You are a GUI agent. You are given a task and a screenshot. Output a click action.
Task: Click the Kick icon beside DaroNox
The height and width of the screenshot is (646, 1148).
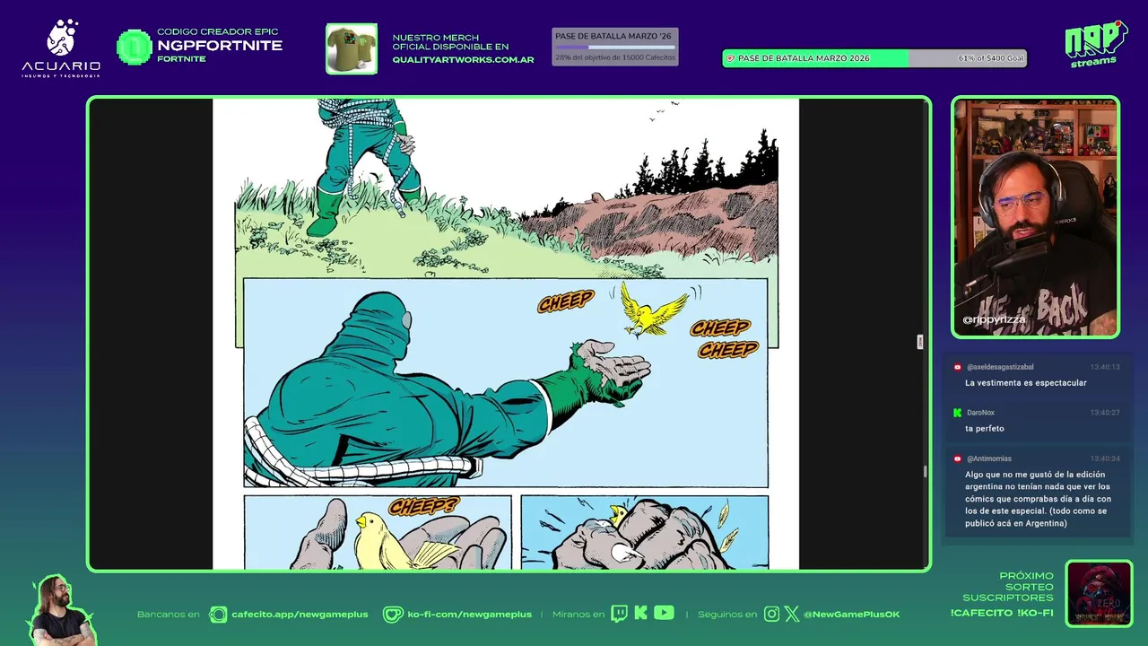click(x=958, y=413)
